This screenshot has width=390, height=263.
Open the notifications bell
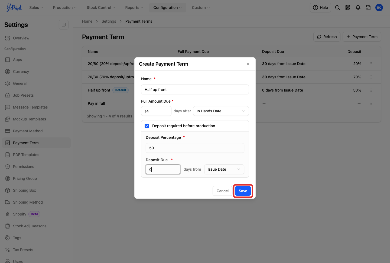pos(358,8)
